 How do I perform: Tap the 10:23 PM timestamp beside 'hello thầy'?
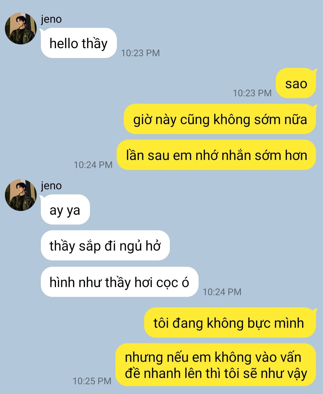click(x=140, y=53)
